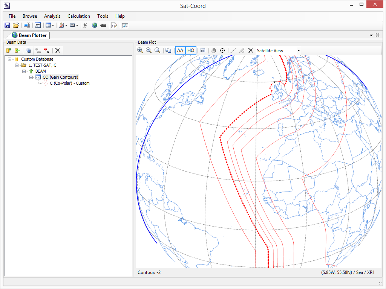Open the Analysis menu
Image resolution: width=386 pixels, height=289 pixels.
[52, 16]
